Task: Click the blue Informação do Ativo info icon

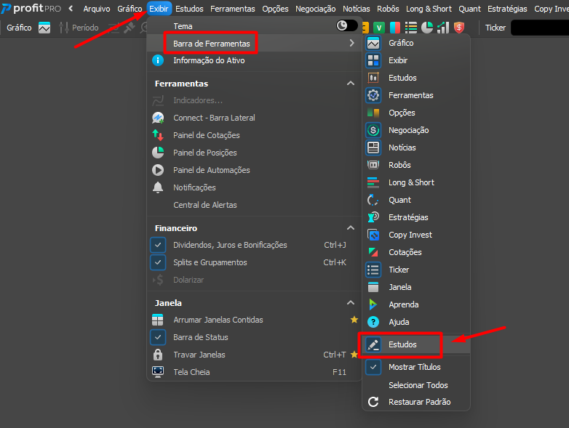Action: point(158,60)
